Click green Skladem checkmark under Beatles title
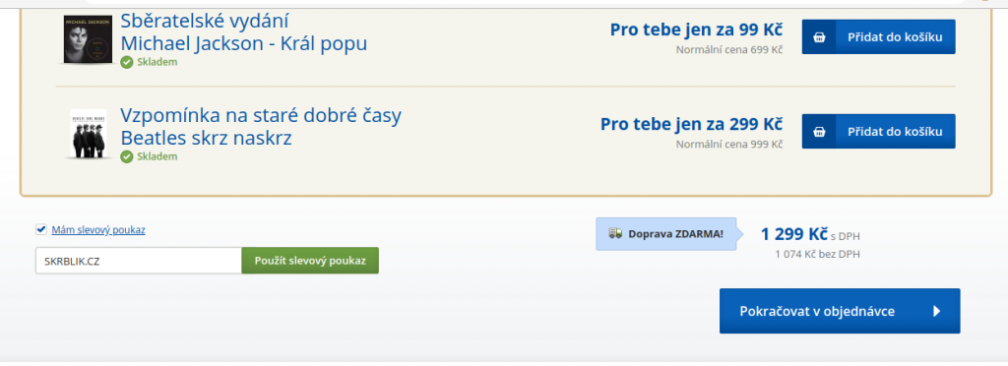 tap(127, 156)
